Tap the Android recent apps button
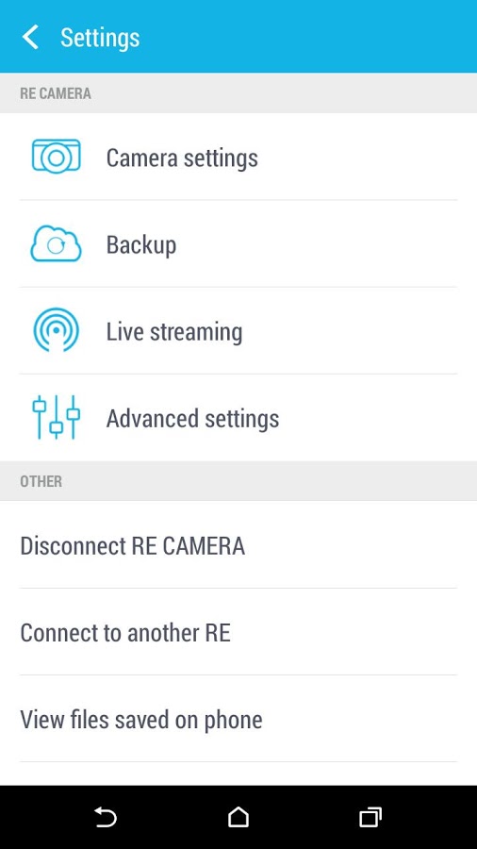Screen dimensions: 477x849 pos(370,817)
